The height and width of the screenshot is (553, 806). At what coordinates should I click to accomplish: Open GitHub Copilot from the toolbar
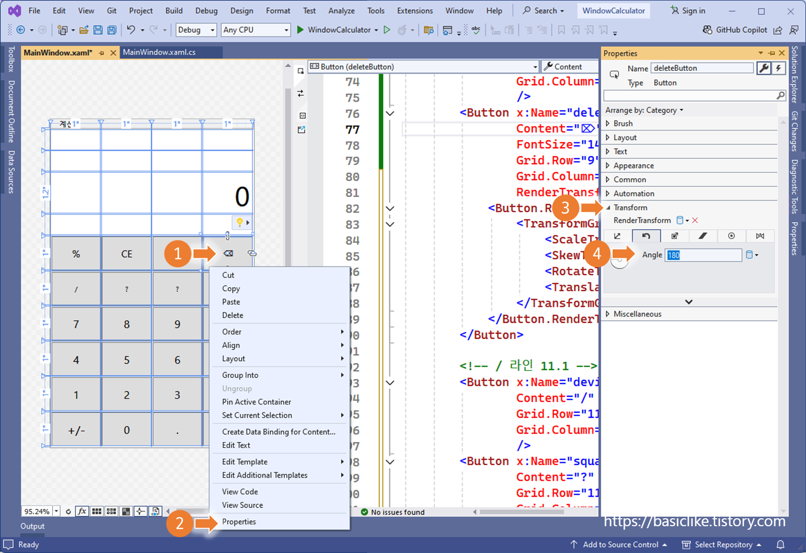click(735, 30)
